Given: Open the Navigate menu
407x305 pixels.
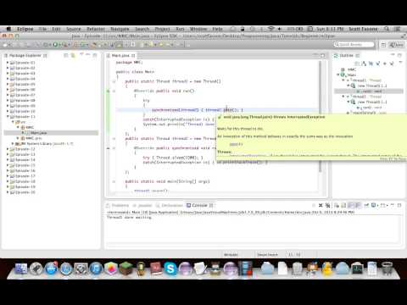Looking at the screenshot, I should 120,29.
